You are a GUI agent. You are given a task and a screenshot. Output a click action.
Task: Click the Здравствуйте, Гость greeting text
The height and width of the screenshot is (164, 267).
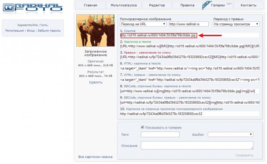point(33,25)
